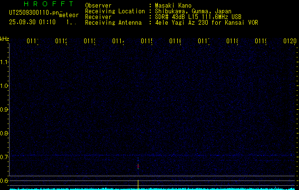Click the red meteor echo spot
The height and width of the screenshot is (190, 299).
click(x=138, y=166)
